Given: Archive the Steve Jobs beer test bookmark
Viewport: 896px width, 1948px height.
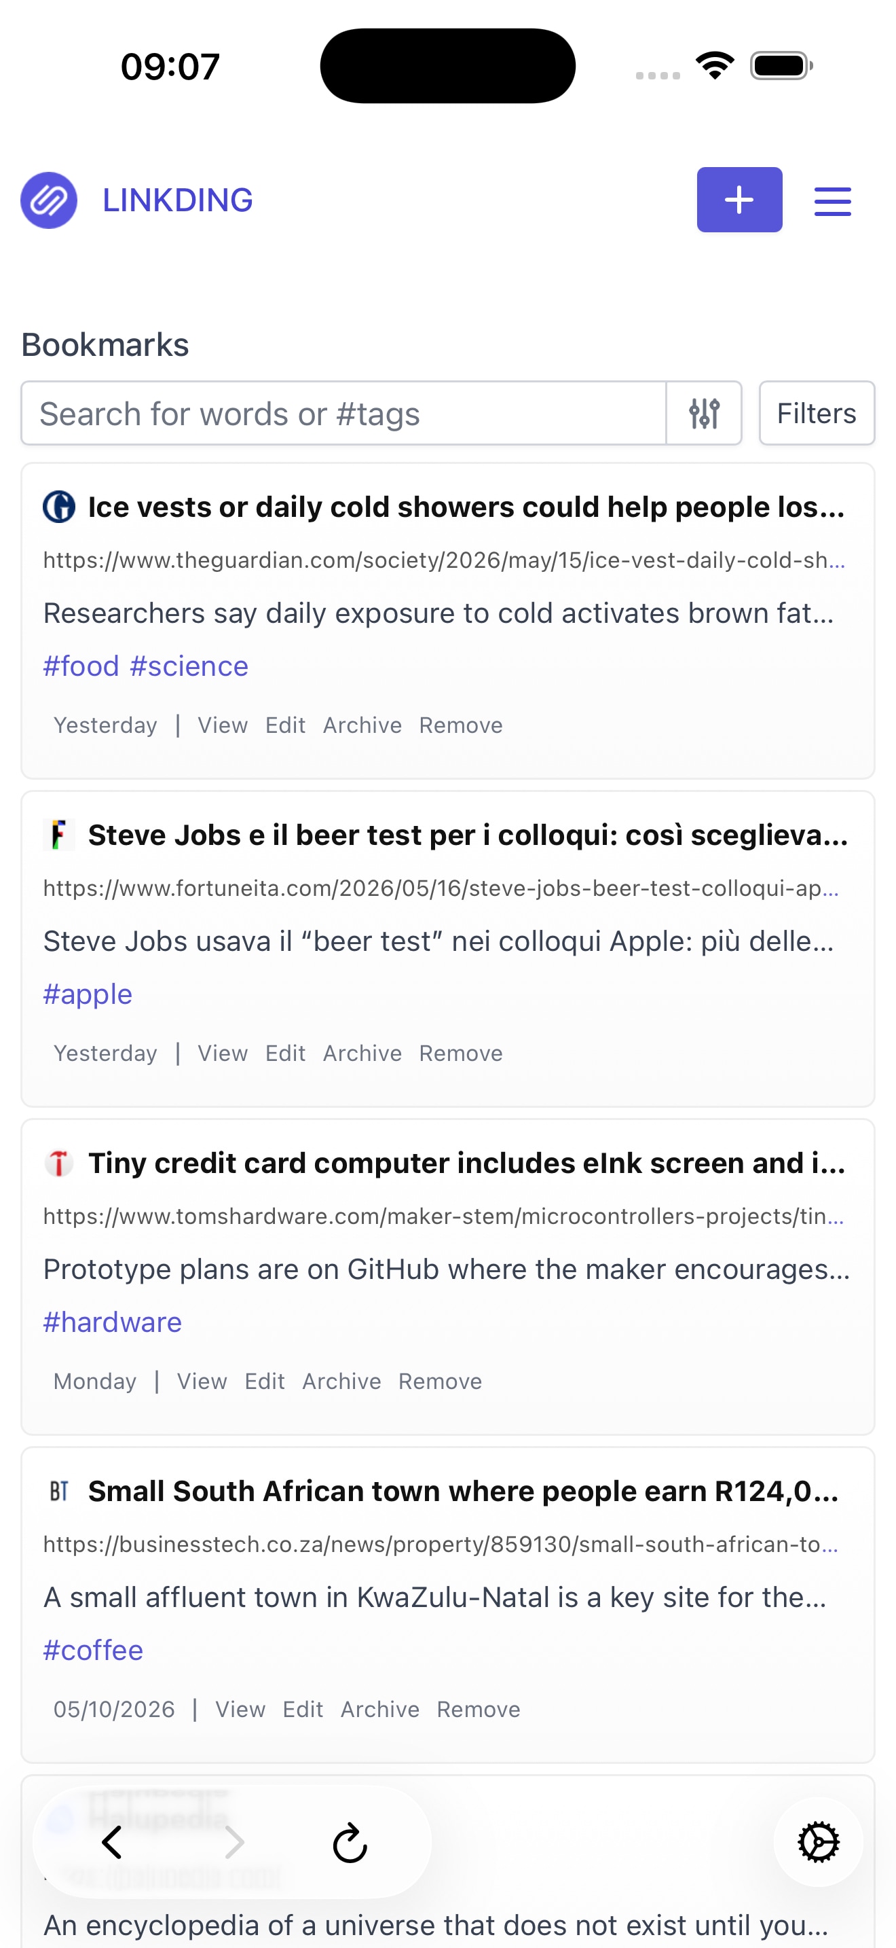Looking at the screenshot, I should click(x=362, y=1053).
